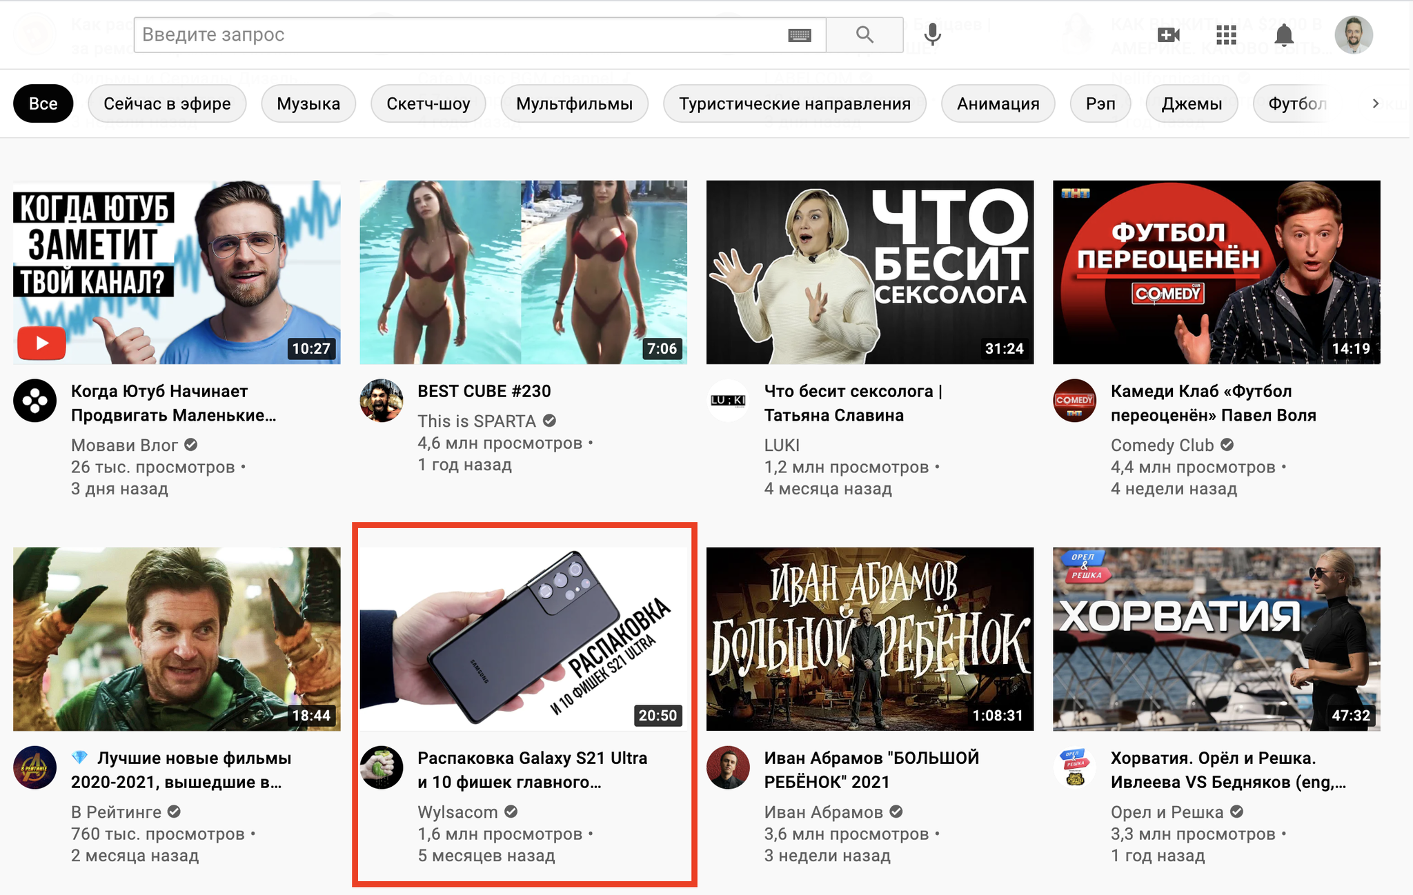Open the create video camera icon
This screenshot has height=895, width=1413.
[1168, 34]
